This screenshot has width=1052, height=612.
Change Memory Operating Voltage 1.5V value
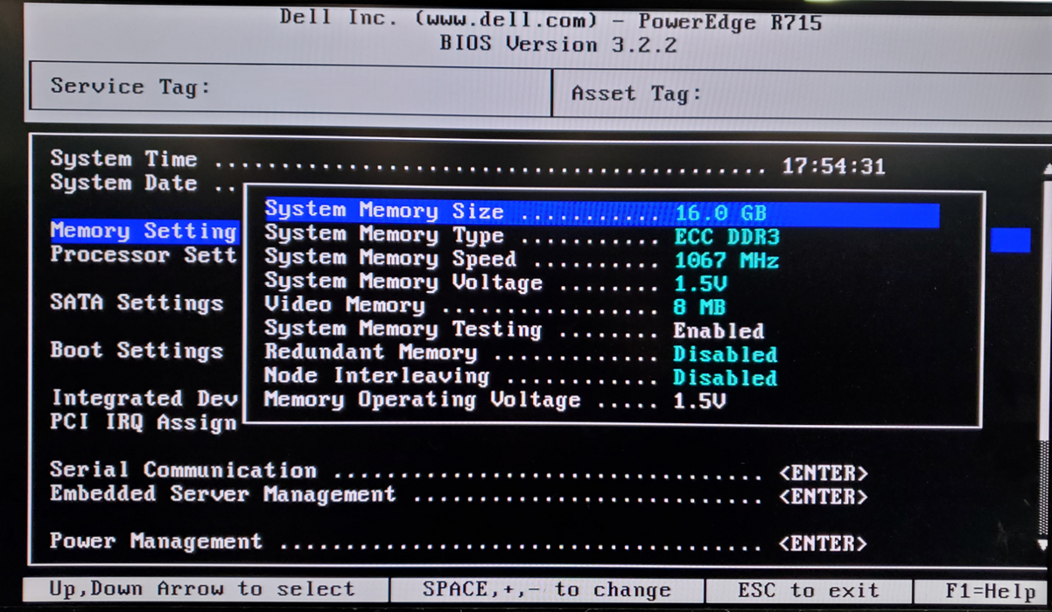(x=699, y=402)
